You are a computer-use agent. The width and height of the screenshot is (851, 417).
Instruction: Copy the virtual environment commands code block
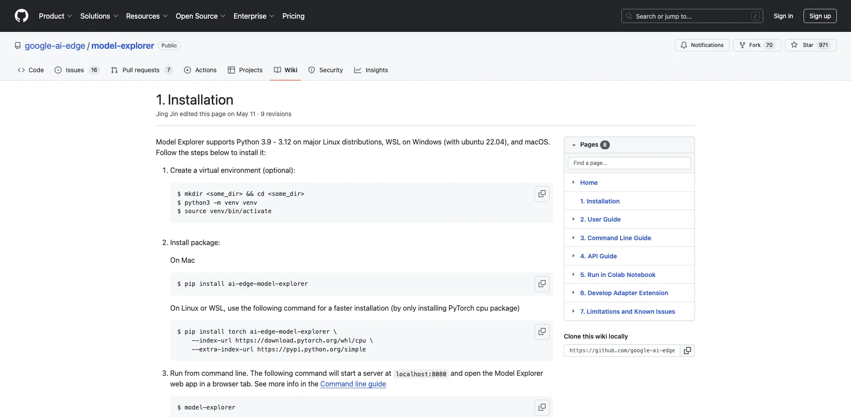[x=542, y=194]
